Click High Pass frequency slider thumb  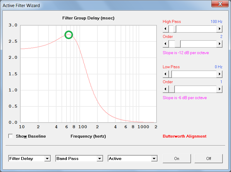175,29
